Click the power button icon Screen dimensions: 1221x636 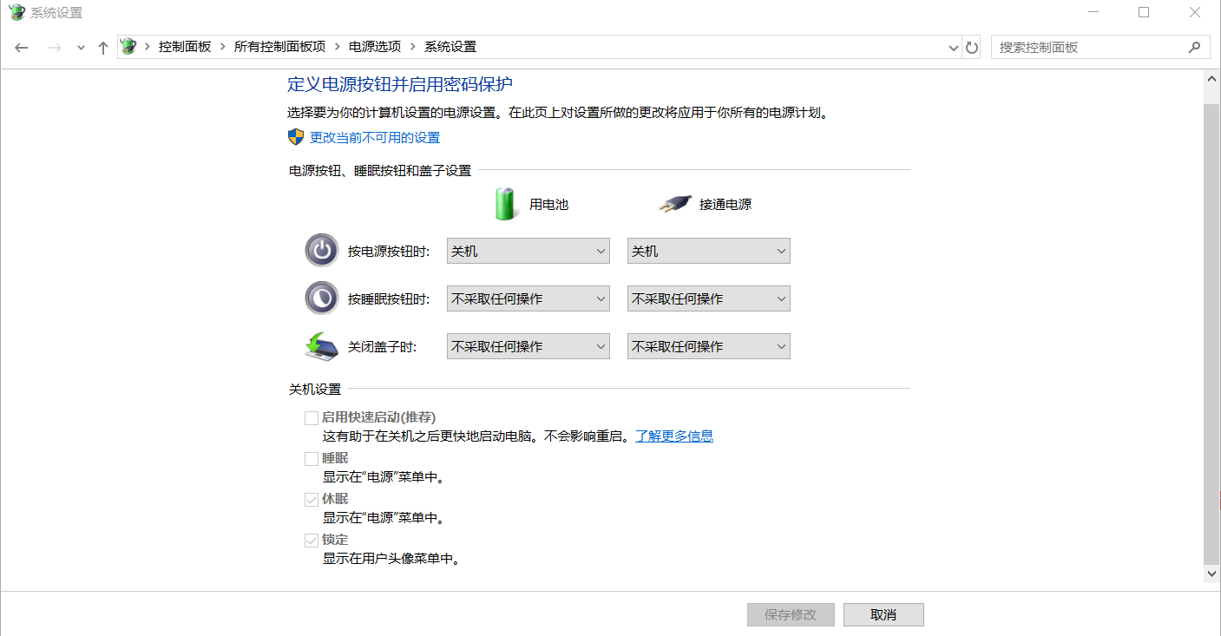322,250
